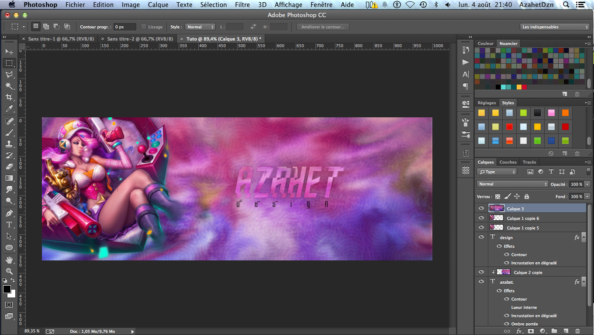Select the Polygonal Lasso tool
Screen dimensions: 594x335
tap(9, 75)
